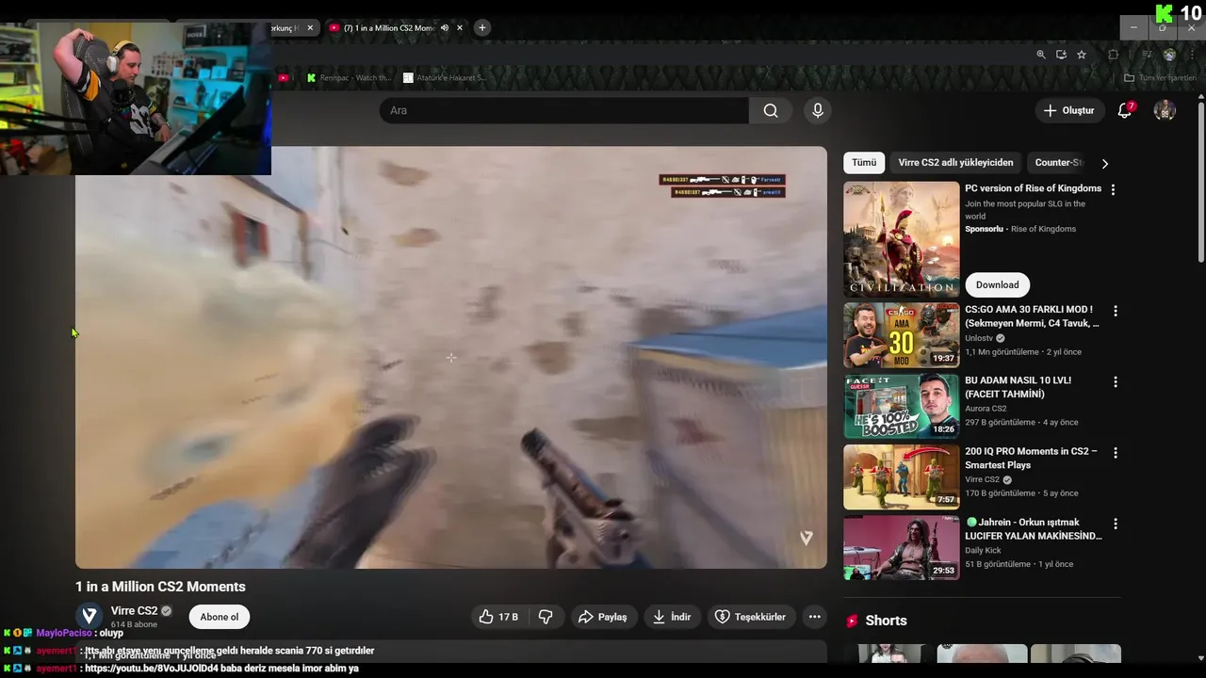Click the Teşekkürler thanks button
Image resolution: width=1206 pixels, height=678 pixels.
[751, 617]
